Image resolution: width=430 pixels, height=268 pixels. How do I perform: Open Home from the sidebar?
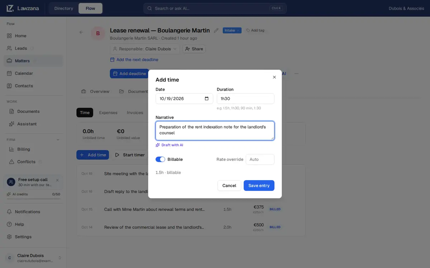click(x=33, y=36)
